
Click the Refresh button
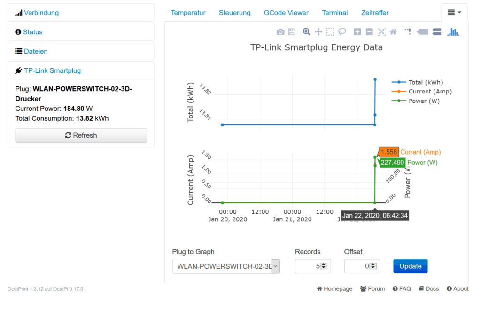click(81, 136)
